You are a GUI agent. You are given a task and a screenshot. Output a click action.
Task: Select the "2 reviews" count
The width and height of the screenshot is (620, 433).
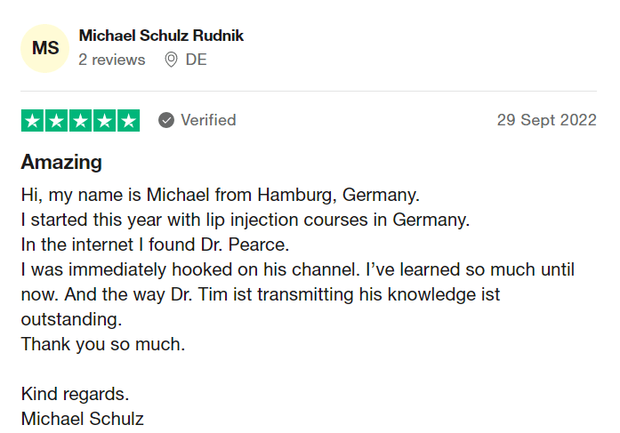pyautogui.click(x=112, y=60)
